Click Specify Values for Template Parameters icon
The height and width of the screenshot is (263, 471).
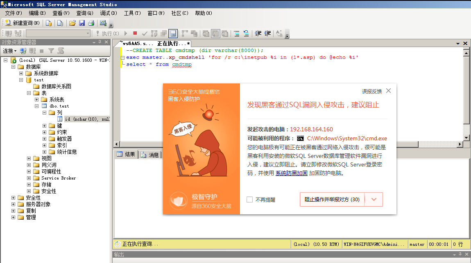click(279, 34)
